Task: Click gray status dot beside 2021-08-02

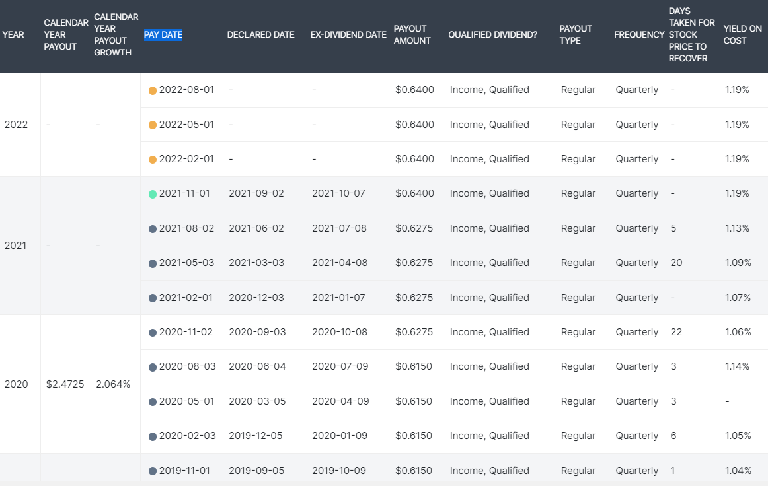Action: (152, 229)
